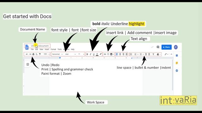Expand the numbered list options arrow

point(138,54)
